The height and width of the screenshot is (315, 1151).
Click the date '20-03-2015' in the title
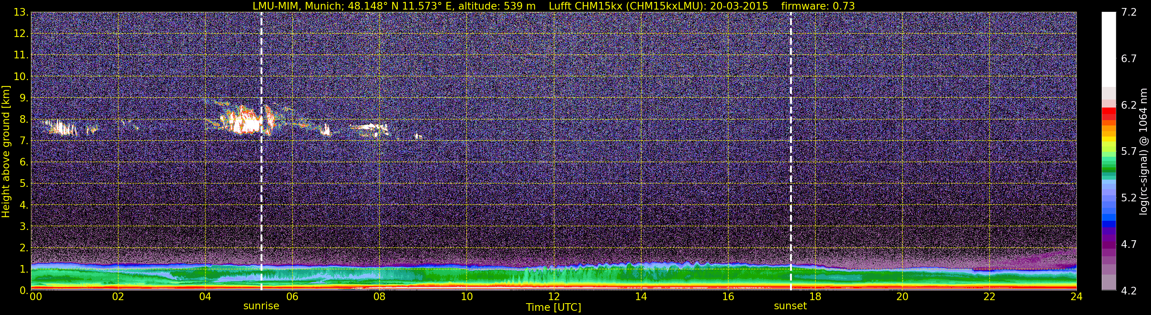point(739,6)
